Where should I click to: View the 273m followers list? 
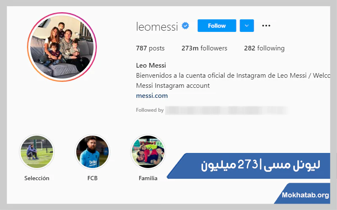coord(204,48)
